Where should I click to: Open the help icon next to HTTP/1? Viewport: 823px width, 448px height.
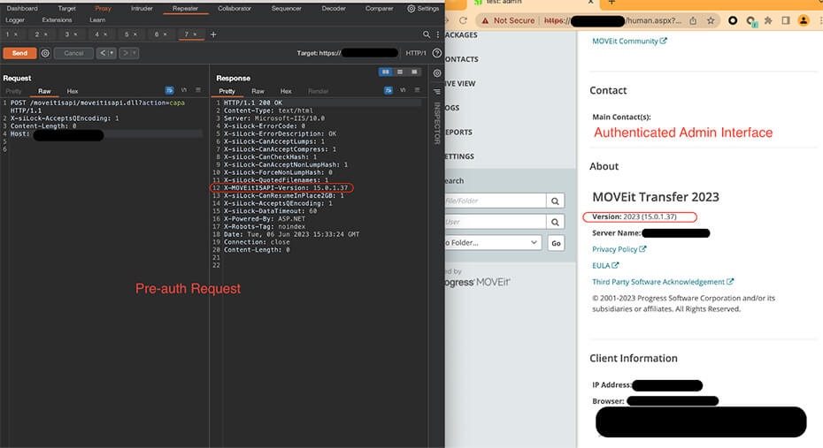tap(436, 53)
